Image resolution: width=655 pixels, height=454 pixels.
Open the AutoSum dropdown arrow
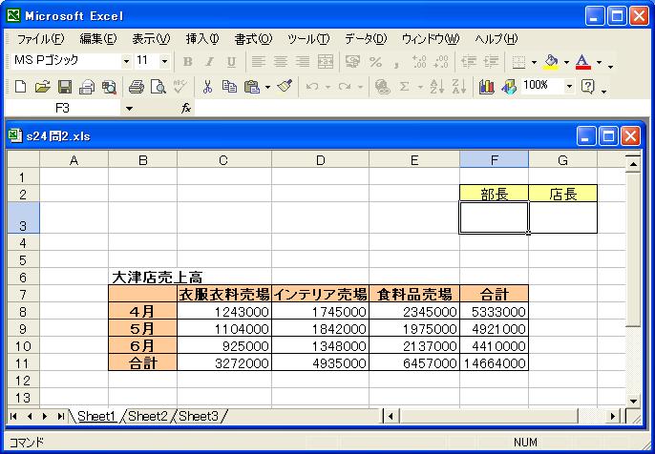420,87
